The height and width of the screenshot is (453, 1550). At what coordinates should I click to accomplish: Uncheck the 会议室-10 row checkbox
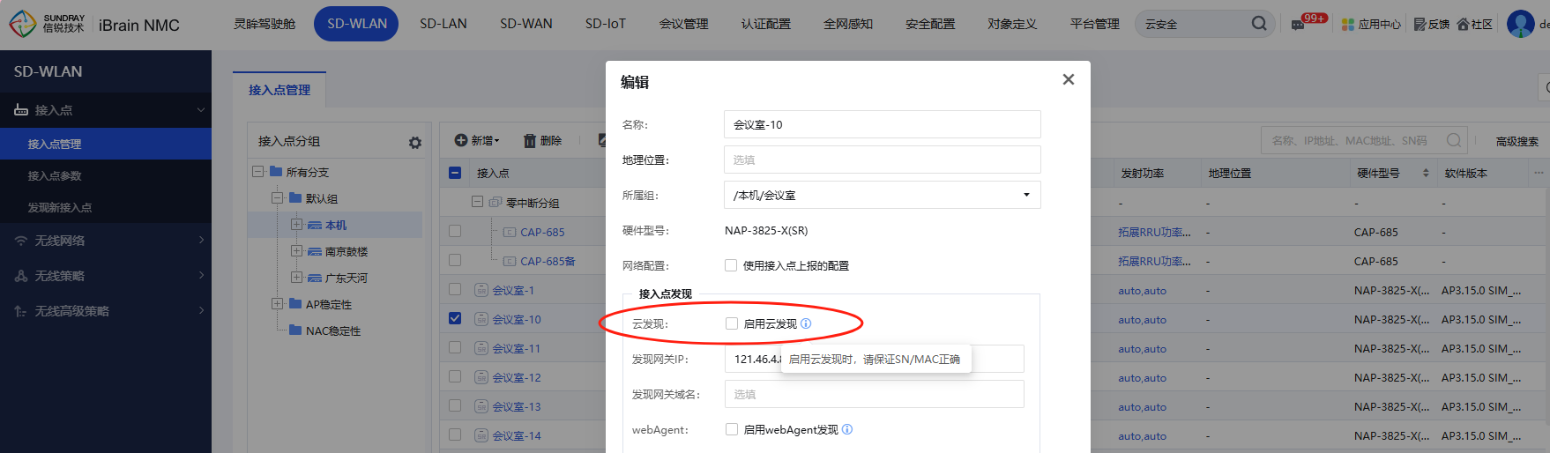tap(455, 318)
